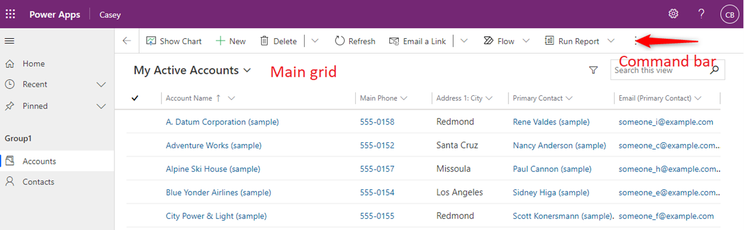Open A. Datum Corporation (sample) account
This screenshot has width=744, height=230.
click(x=222, y=122)
